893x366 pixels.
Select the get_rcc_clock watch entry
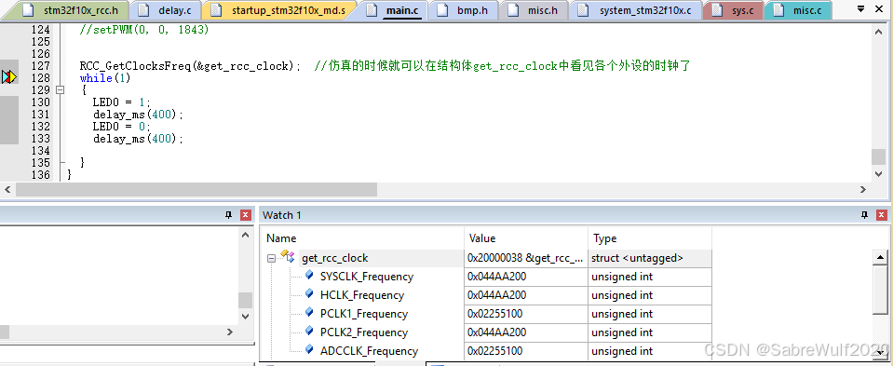334,258
